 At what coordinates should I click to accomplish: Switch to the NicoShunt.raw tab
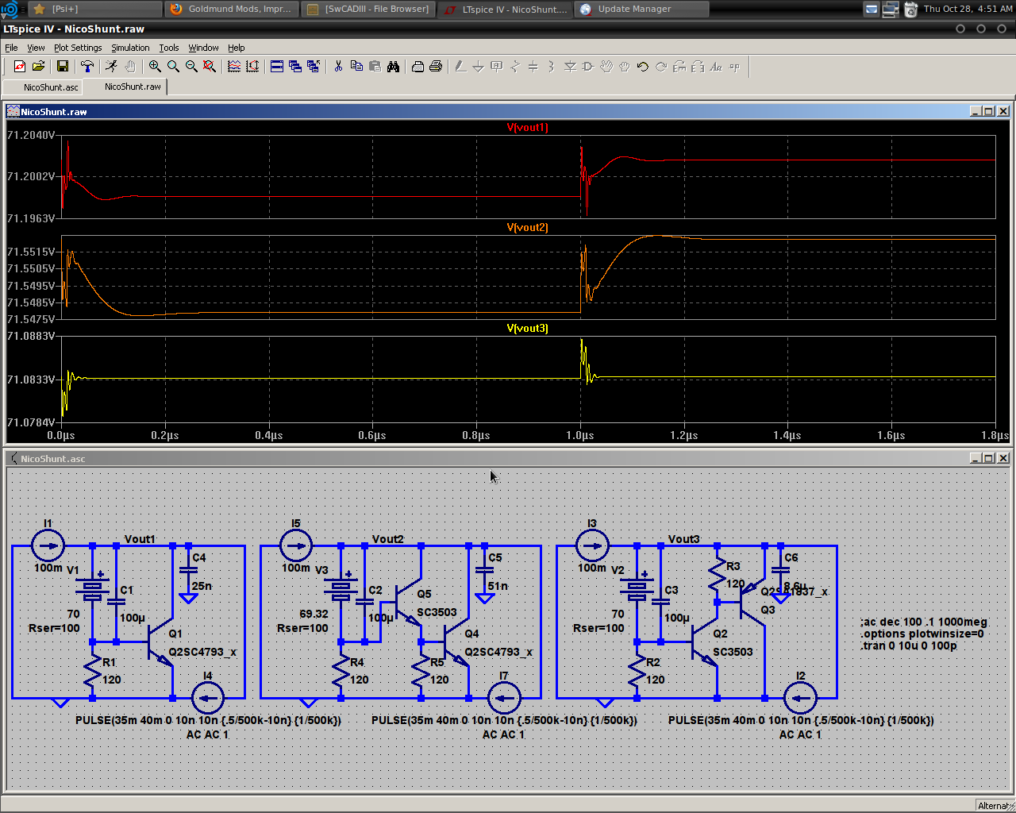pyautogui.click(x=125, y=87)
